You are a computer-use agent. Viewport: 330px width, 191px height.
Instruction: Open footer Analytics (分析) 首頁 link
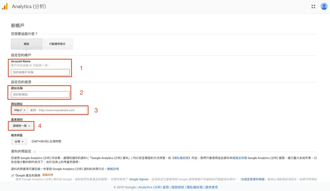[153, 187]
